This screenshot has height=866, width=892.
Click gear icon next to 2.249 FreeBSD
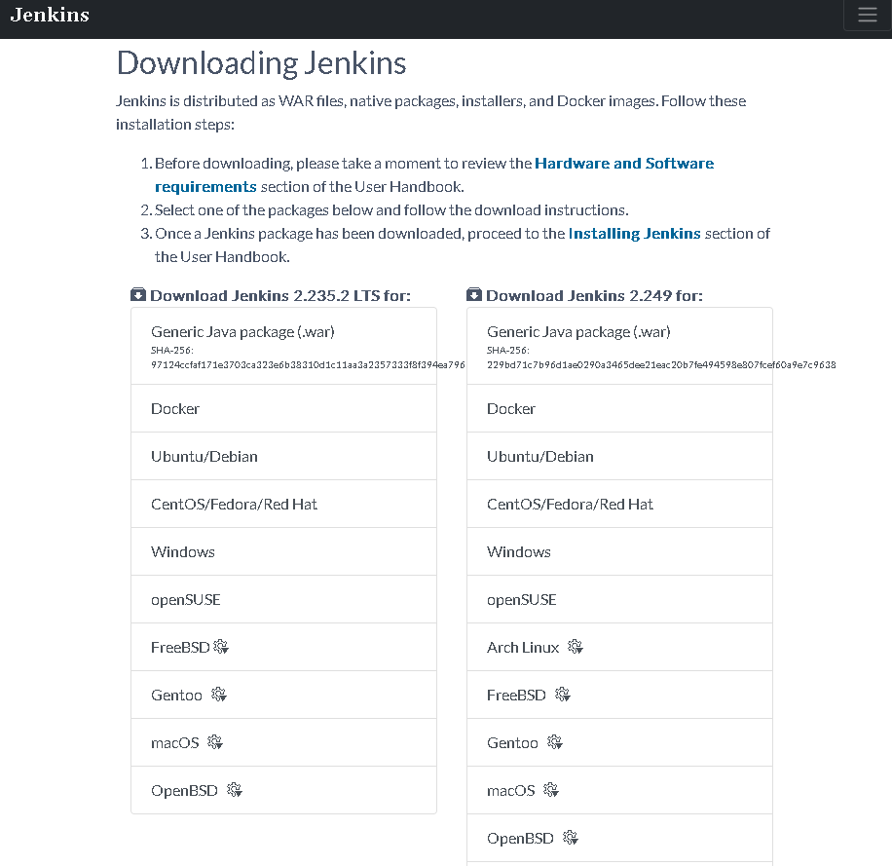[x=563, y=695]
